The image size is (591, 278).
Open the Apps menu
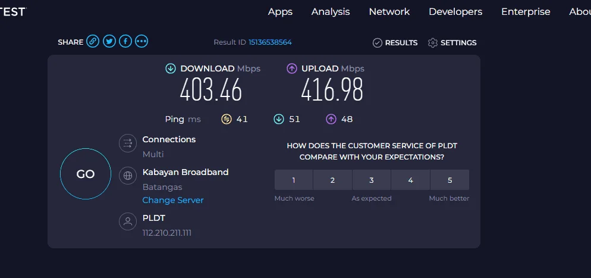pos(280,12)
